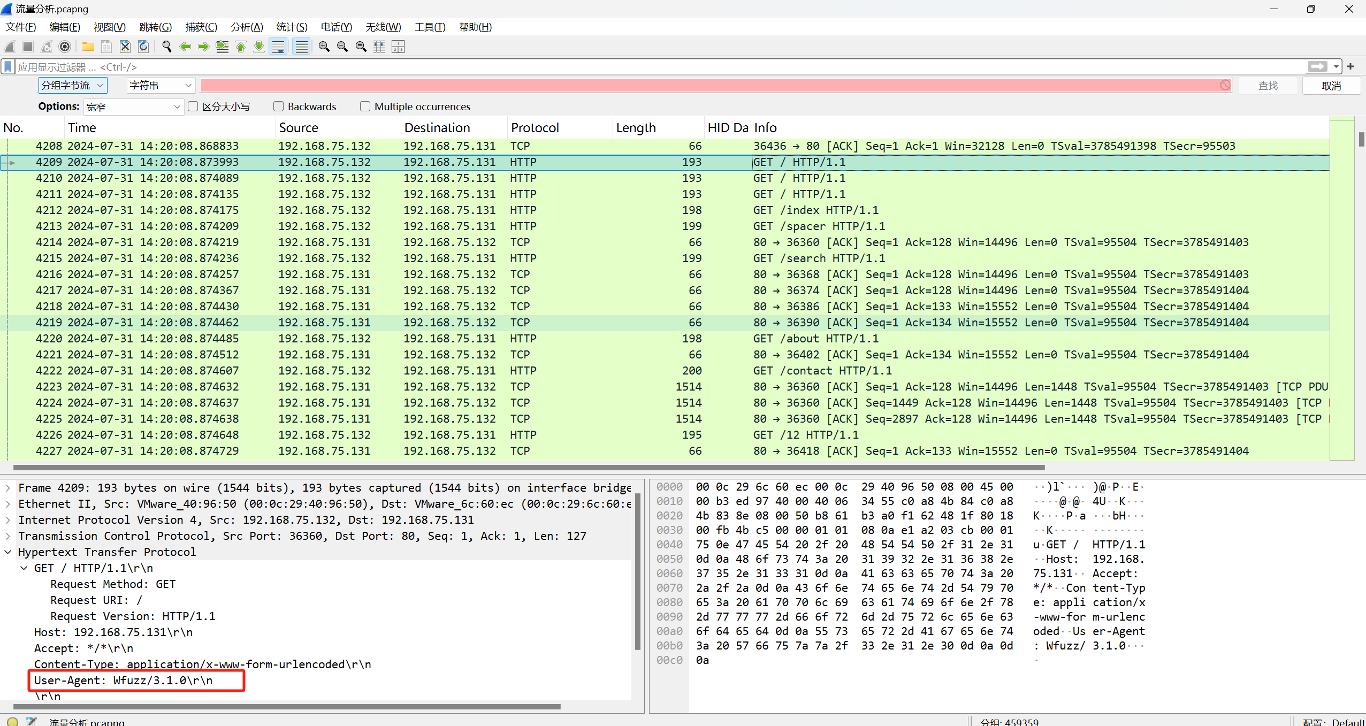Open the 分析(A) menu
The height and width of the screenshot is (726, 1366).
click(247, 27)
